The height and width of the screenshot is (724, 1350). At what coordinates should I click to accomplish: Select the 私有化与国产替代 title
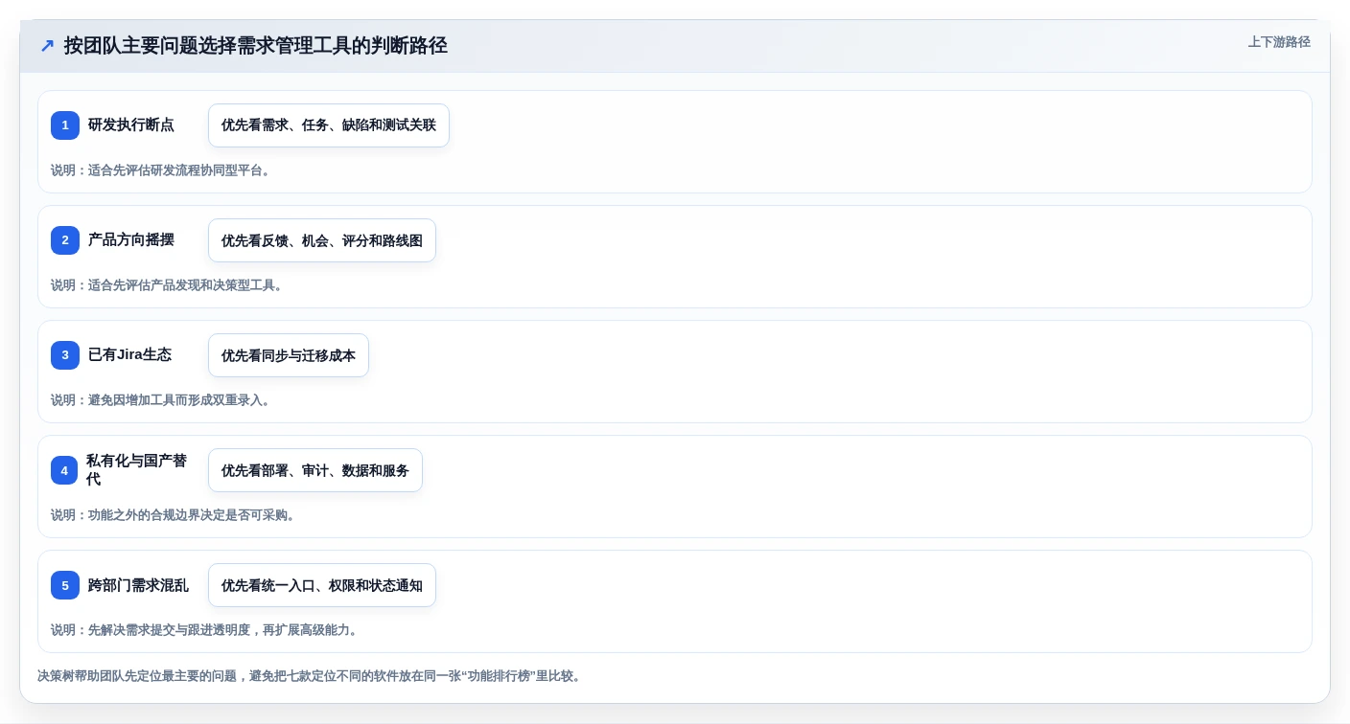(x=137, y=470)
